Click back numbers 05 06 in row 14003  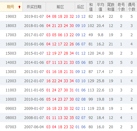(x=81, y=63)
